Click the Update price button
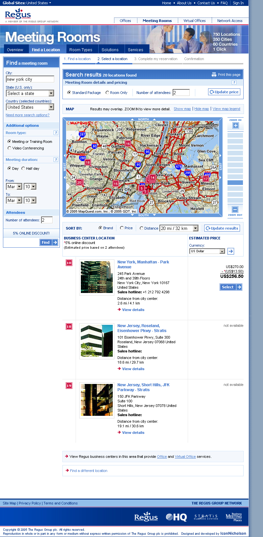The image size is (263, 537). [x=224, y=92]
